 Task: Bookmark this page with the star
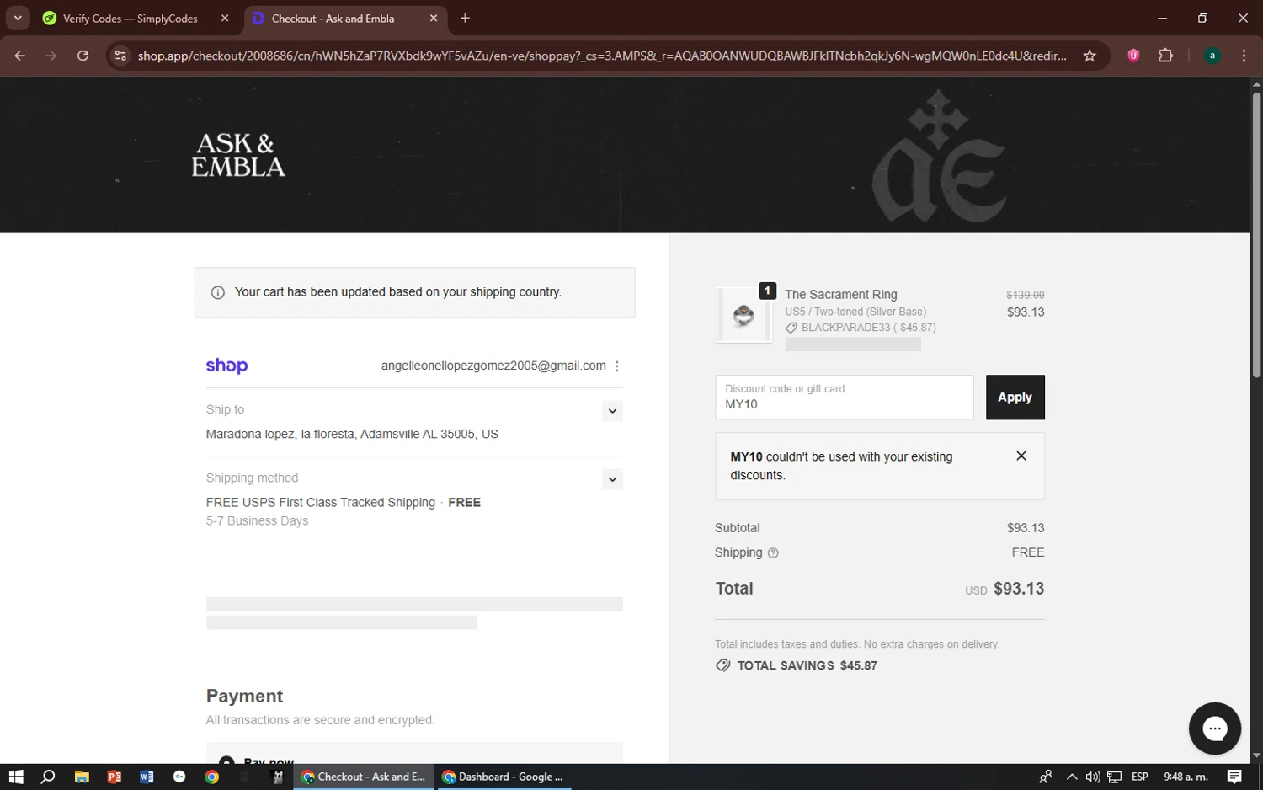click(1090, 56)
